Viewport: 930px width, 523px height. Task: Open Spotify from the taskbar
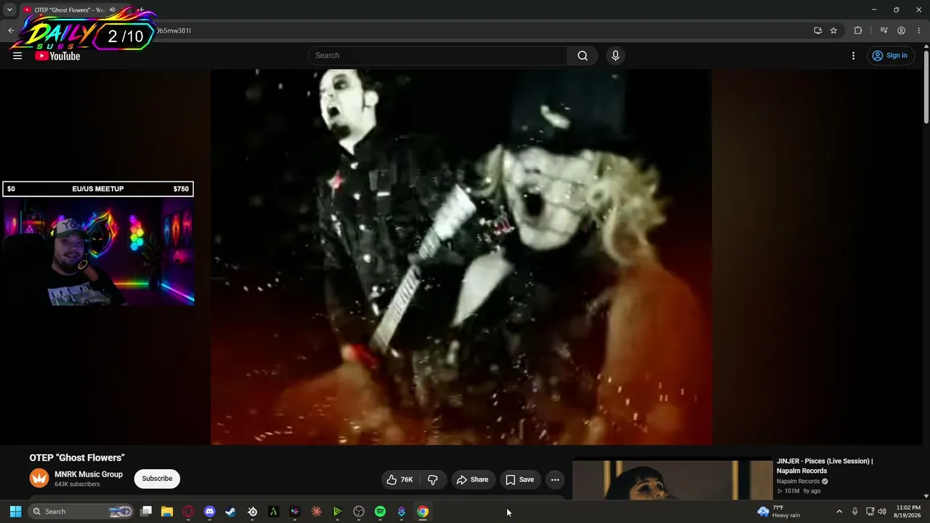coord(380,511)
